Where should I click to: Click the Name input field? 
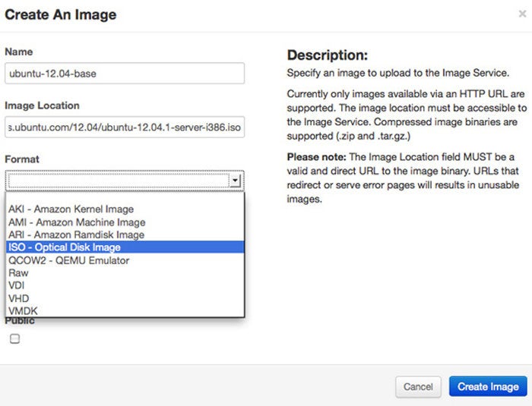click(x=125, y=73)
